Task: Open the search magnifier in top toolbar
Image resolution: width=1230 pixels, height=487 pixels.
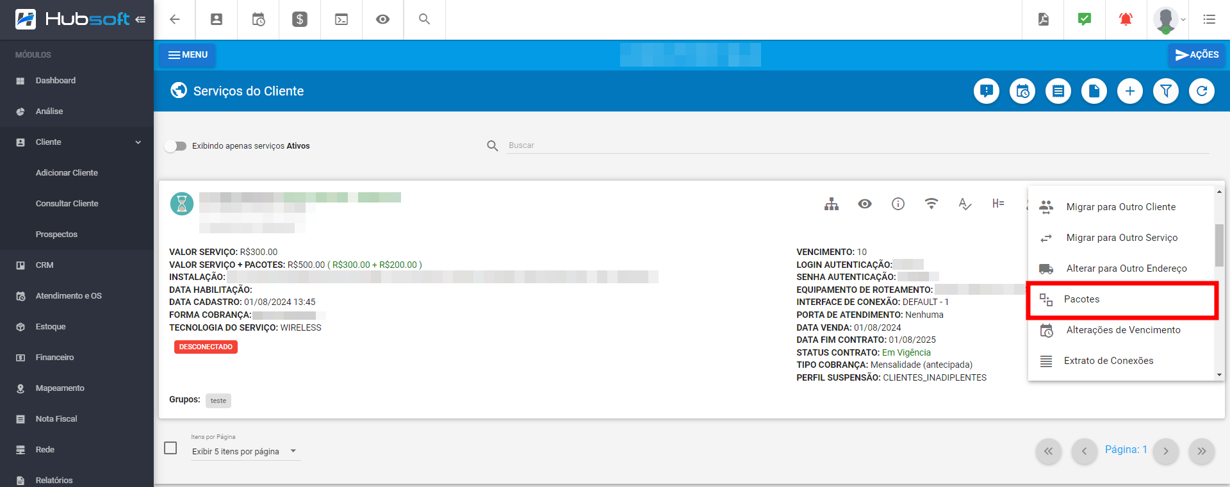Action: pos(424,19)
